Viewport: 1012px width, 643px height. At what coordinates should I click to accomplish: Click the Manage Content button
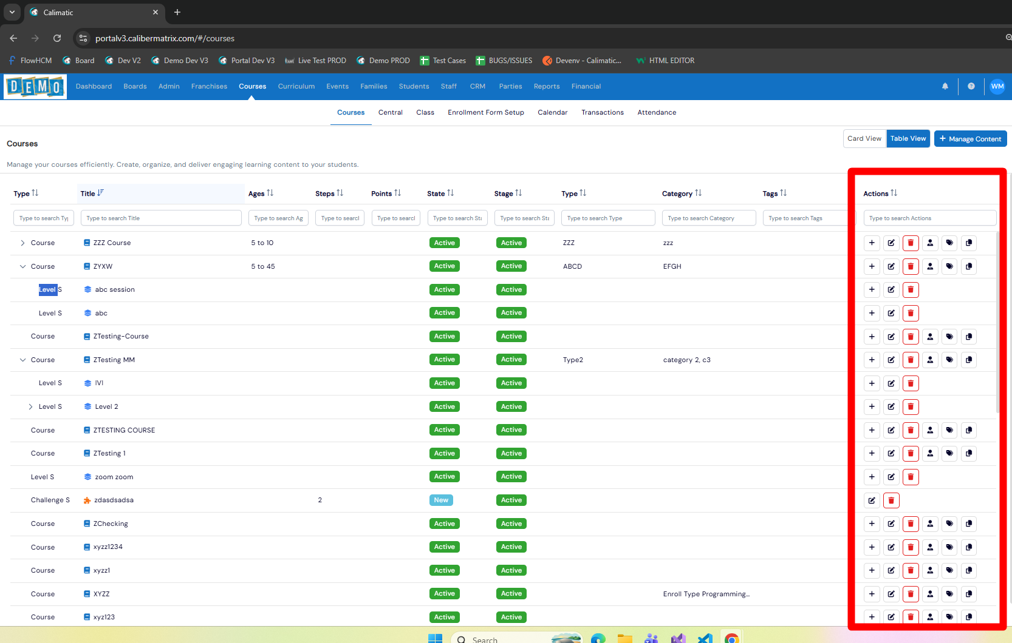click(970, 139)
